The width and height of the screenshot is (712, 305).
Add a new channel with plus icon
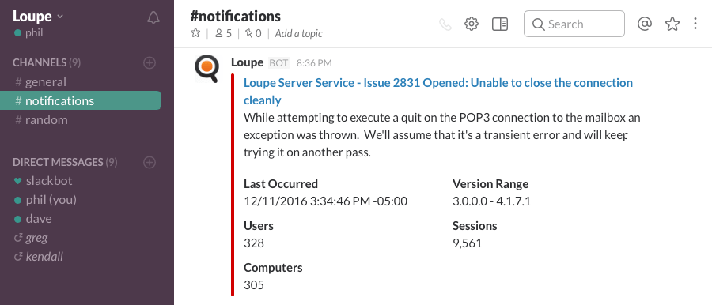click(x=150, y=62)
